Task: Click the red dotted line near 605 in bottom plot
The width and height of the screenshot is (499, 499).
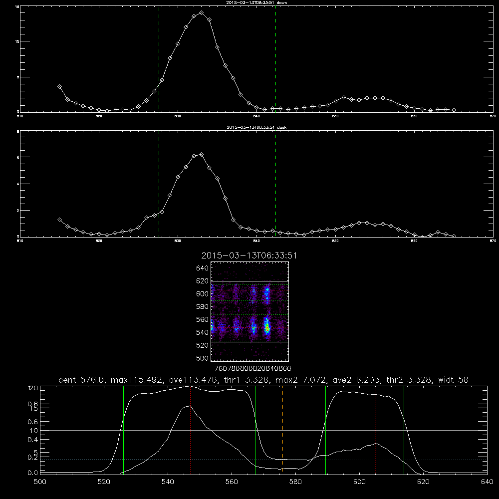Action: pos(376,430)
